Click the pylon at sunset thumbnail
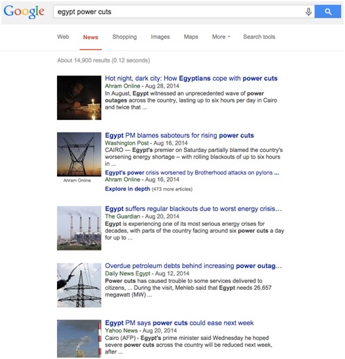345x359 pixels. coord(79,154)
